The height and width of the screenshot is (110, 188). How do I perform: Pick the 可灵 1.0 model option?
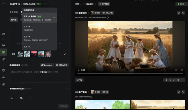39,47
